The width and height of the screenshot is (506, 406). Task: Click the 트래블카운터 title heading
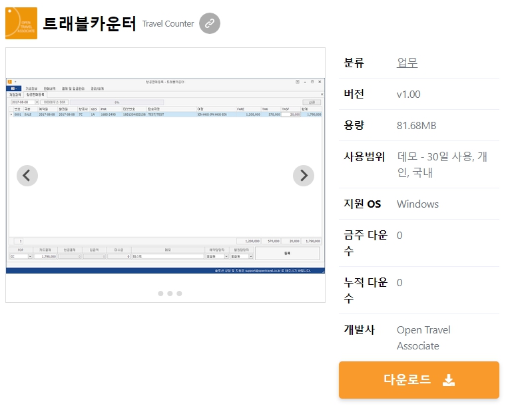89,23
